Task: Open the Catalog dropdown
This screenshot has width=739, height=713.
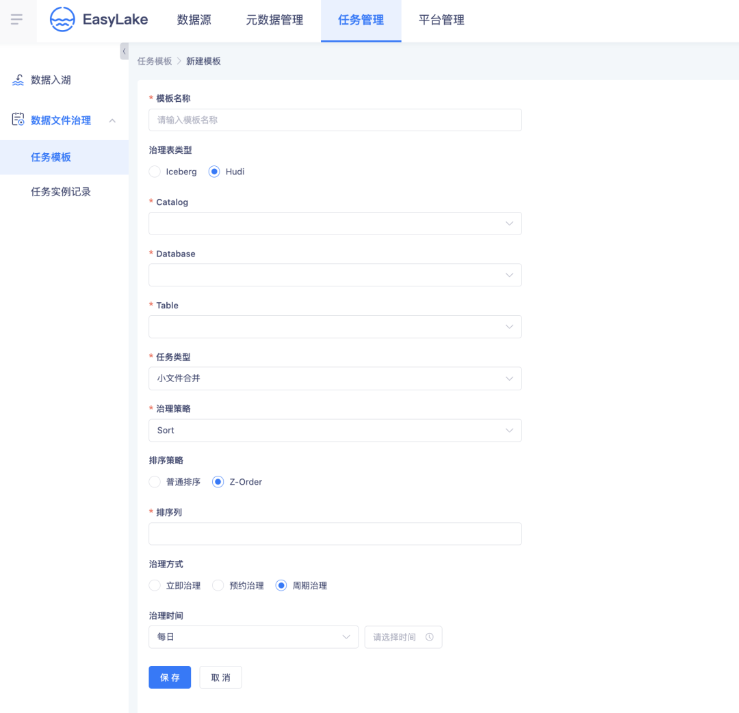Action: point(335,224)
